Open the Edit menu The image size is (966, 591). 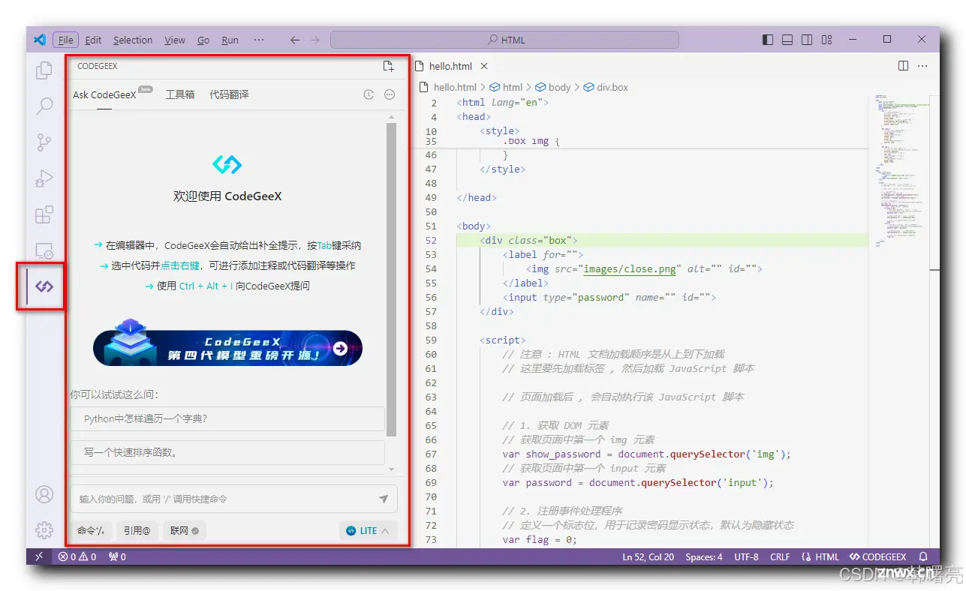coord(93,40)
